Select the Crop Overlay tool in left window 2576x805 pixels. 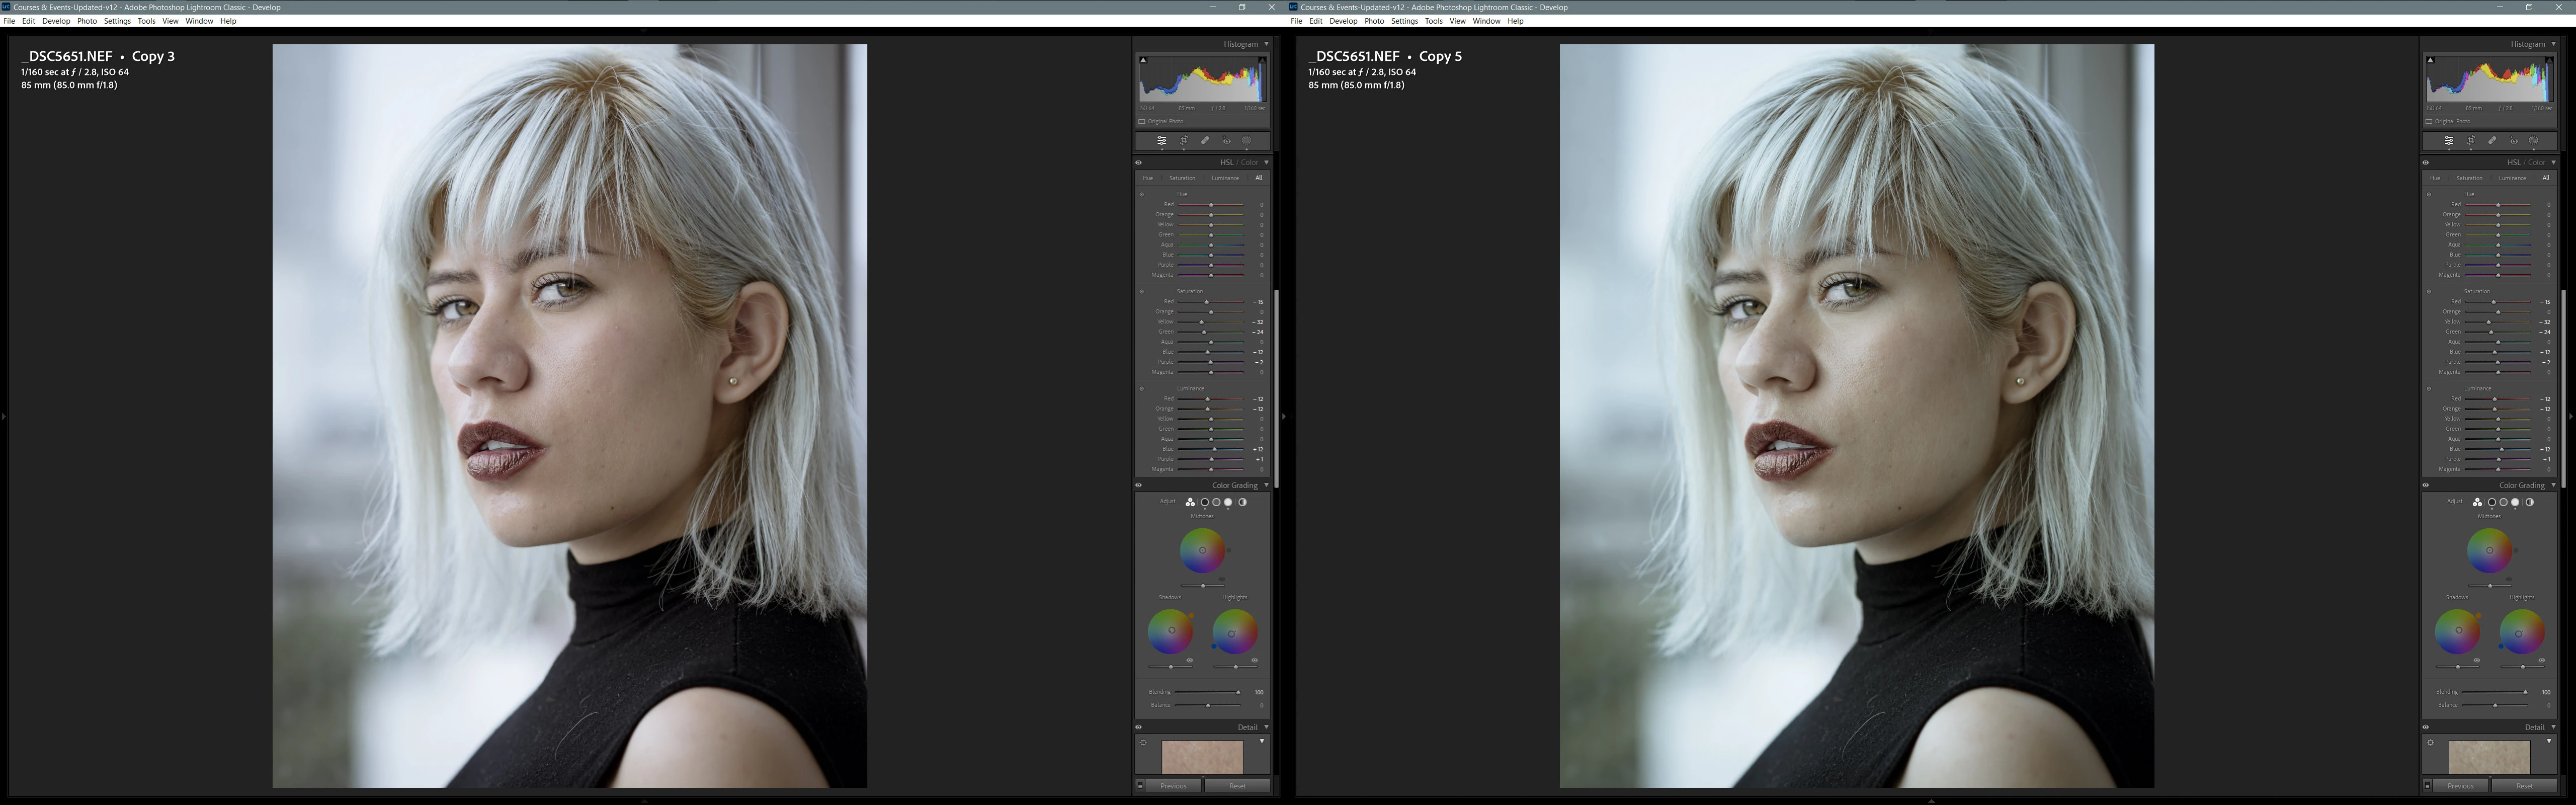[1183, 141]
